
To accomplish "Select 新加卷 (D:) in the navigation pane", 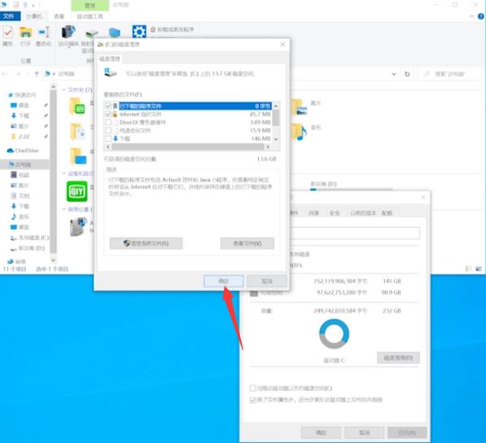I will pyautogui.click(x=28, y=248).
